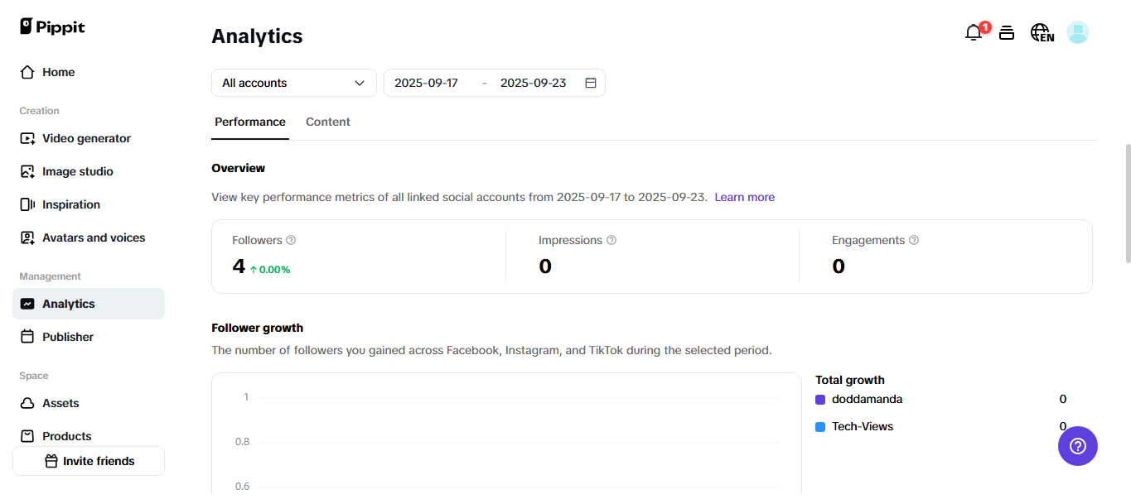This screenshot has height=499, width=1131.
Task: Click the start date 2025-09-17 field
Action: tap(426, 83)
